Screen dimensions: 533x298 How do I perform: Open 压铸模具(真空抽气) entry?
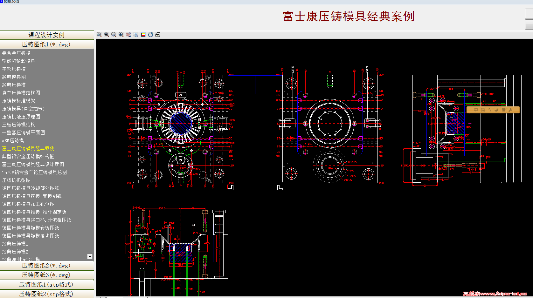click(x=23, y=109)
